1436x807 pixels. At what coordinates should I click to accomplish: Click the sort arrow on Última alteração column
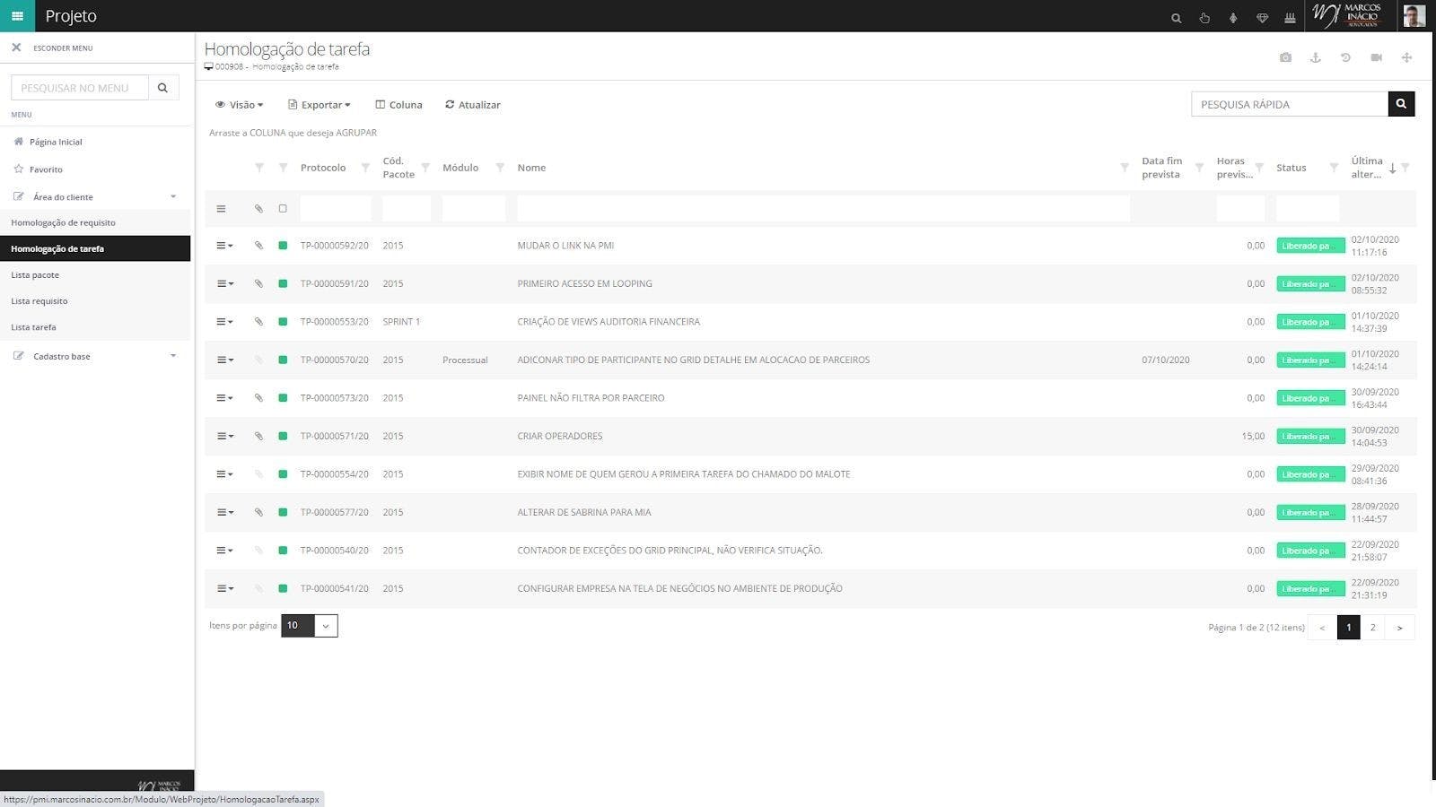1392,168
